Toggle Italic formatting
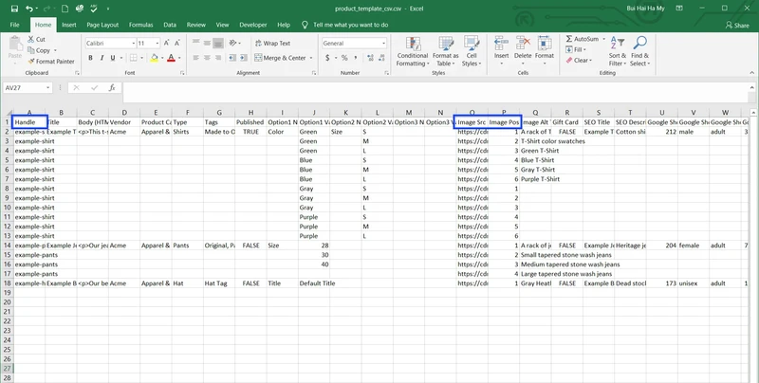The width and height of the screenshot is (759, 383). click(102, 58)
